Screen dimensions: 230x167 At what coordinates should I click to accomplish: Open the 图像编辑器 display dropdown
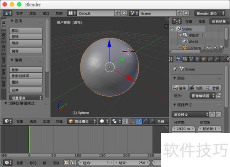(202, 96)
